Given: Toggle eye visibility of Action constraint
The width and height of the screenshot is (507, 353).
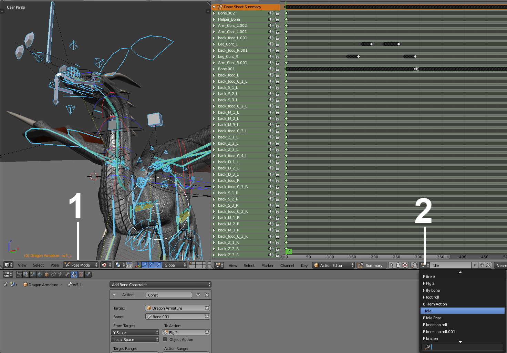Looking at the screenshot, I should (x=198, y=295).
